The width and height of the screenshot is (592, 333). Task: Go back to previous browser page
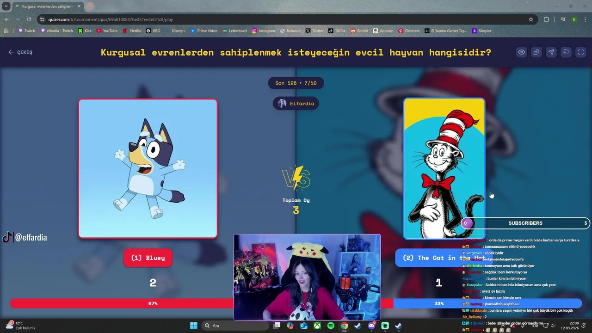pos(6,19)
